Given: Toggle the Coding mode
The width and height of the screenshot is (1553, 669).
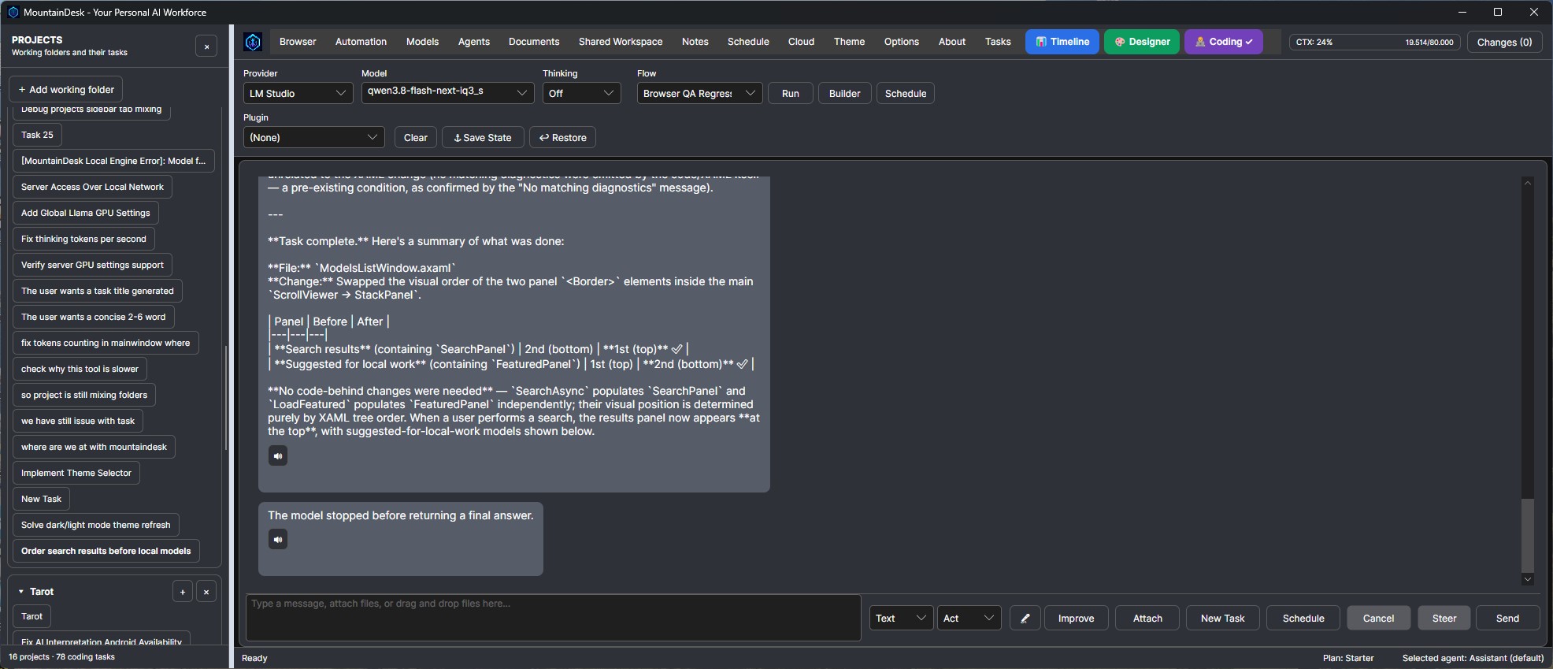Looking at the screenshot, I should (x=1224, y=42).
